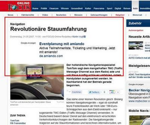Go to the Finanzen section
The width and height of the screenshot is (150, 125).
pos(54,8)
